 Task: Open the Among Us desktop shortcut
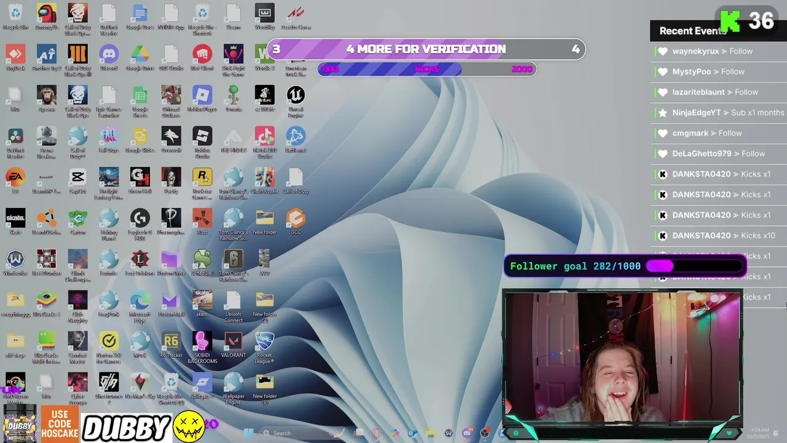click(x=47, y=17)
